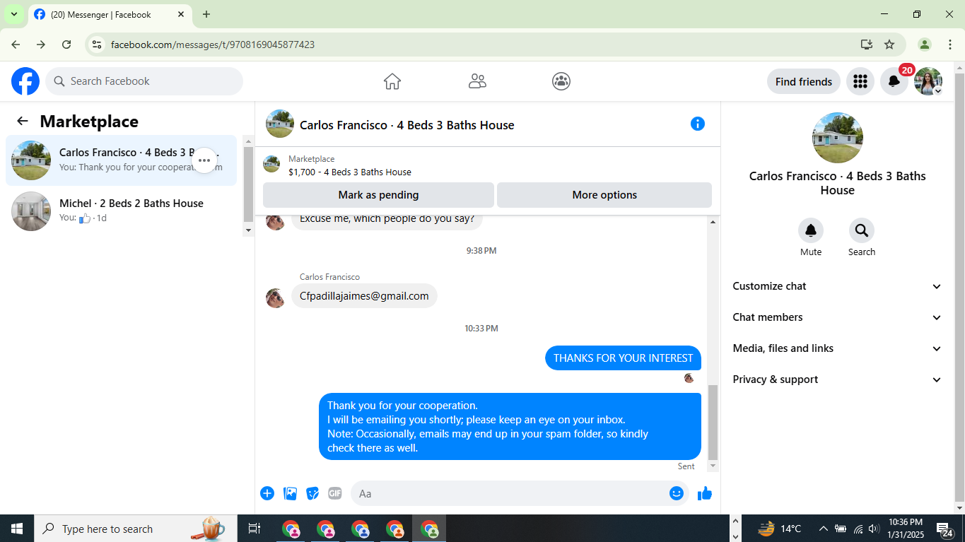Screen dimensions: 965x542
Task: Open more actions plus icon in composer
Action: (267, 493)
